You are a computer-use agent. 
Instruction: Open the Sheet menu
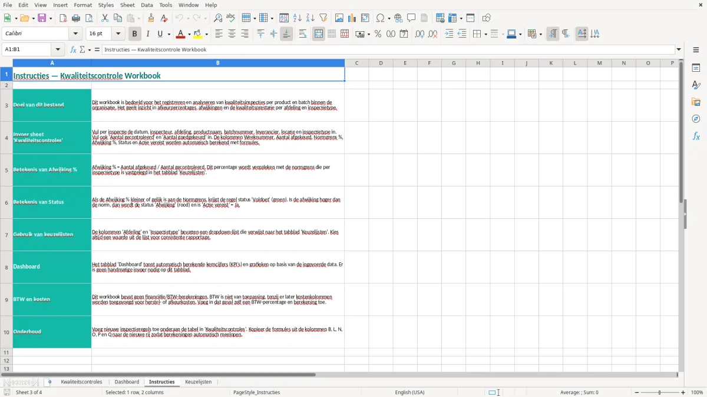[x=127, y=5]
